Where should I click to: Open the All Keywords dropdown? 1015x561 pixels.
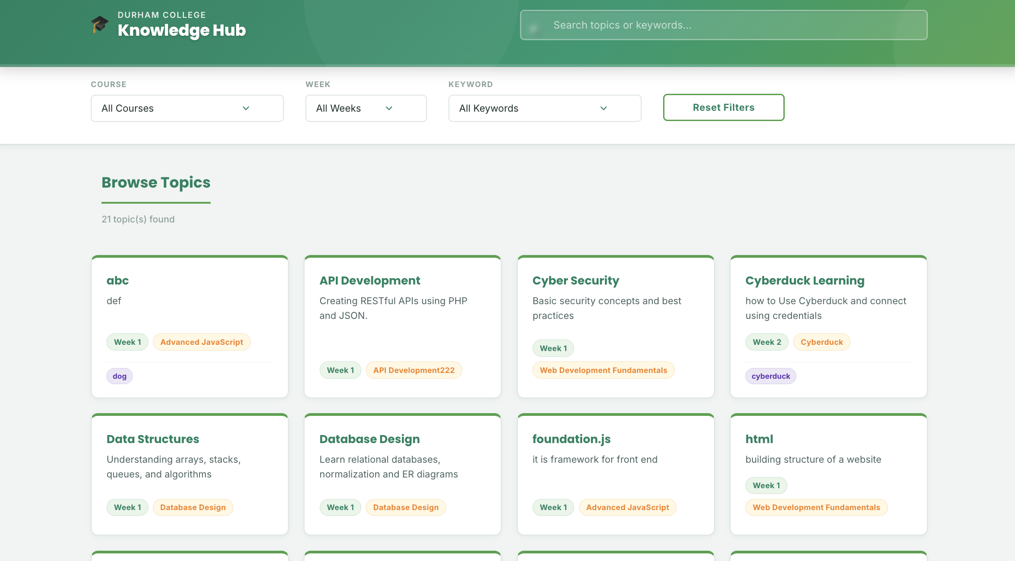(545, 108)
